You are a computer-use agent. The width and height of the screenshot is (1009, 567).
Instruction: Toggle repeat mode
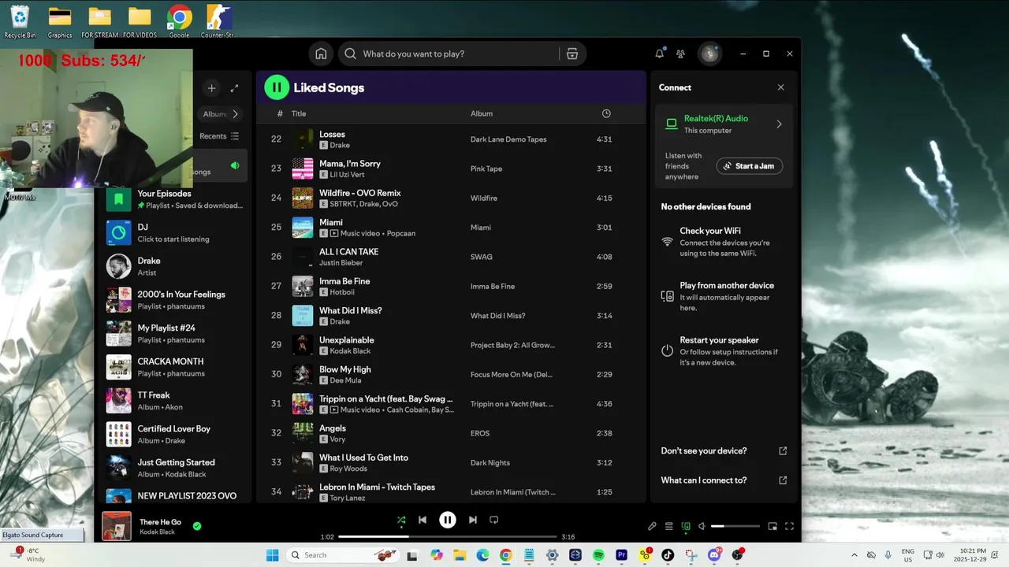point(494,520)
